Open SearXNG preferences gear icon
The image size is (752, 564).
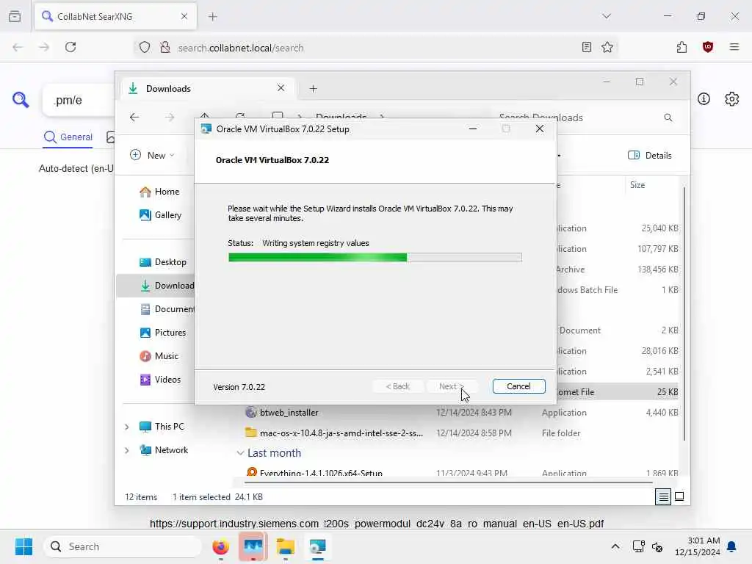coord(731,99)
